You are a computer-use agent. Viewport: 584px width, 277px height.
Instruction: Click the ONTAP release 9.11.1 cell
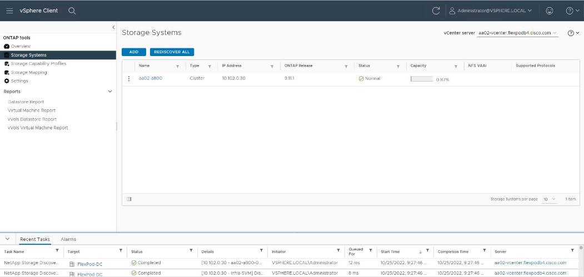point(289,79)
